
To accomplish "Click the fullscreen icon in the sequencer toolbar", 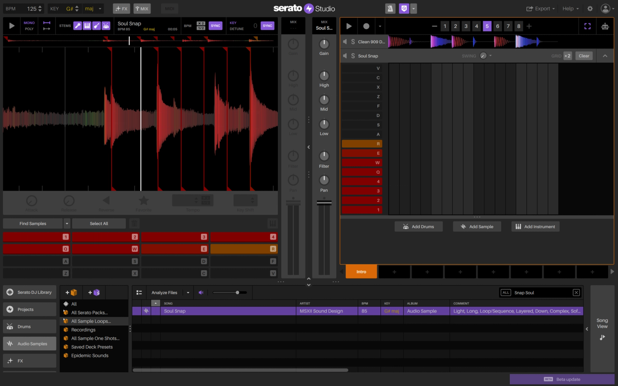I will [587, 26].
